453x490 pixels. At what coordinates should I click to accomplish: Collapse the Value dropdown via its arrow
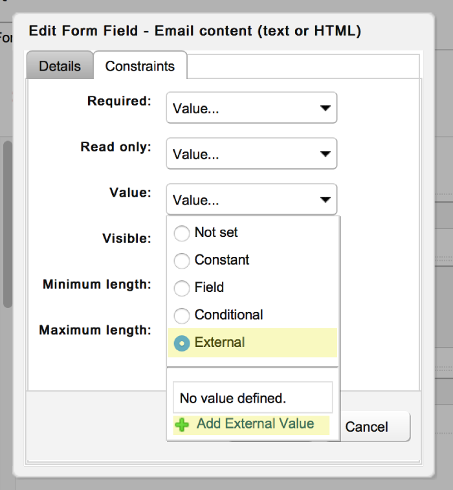coord(325,201)
